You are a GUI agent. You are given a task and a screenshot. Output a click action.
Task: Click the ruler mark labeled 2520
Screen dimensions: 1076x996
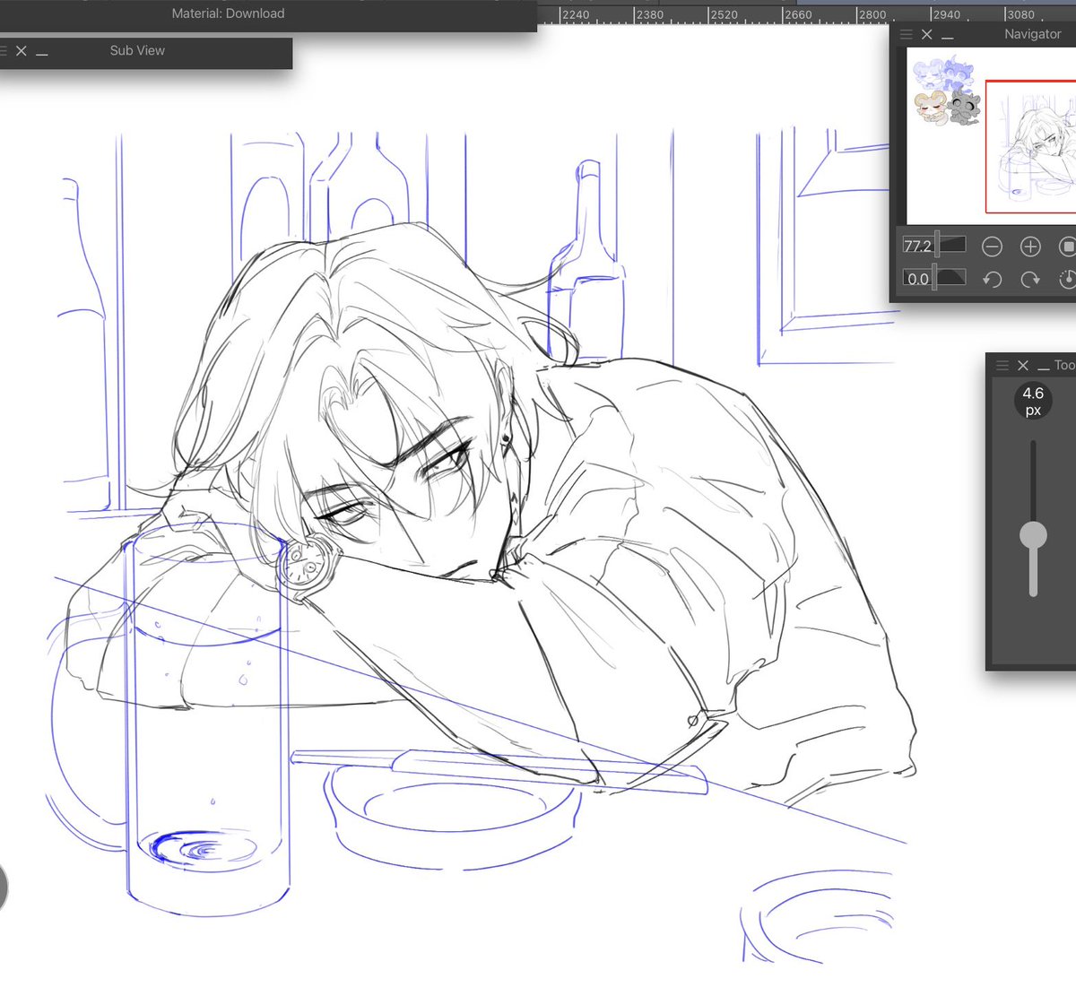[724, 14]
